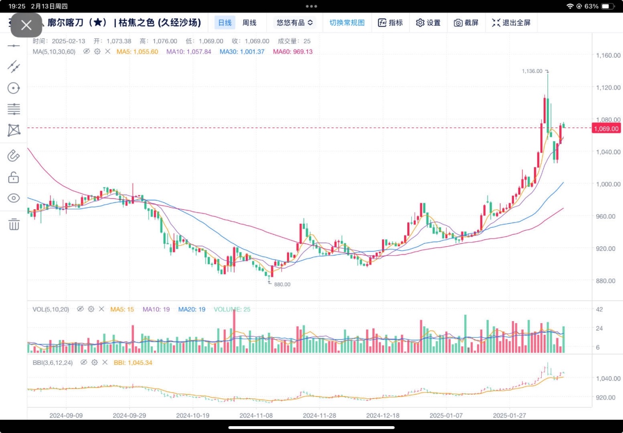Select the Fibonacci levels tool

click(x=14, y=109)
